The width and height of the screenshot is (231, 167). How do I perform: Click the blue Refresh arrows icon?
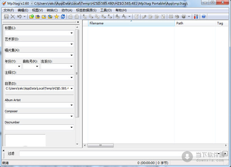click(x=63, y=17)
